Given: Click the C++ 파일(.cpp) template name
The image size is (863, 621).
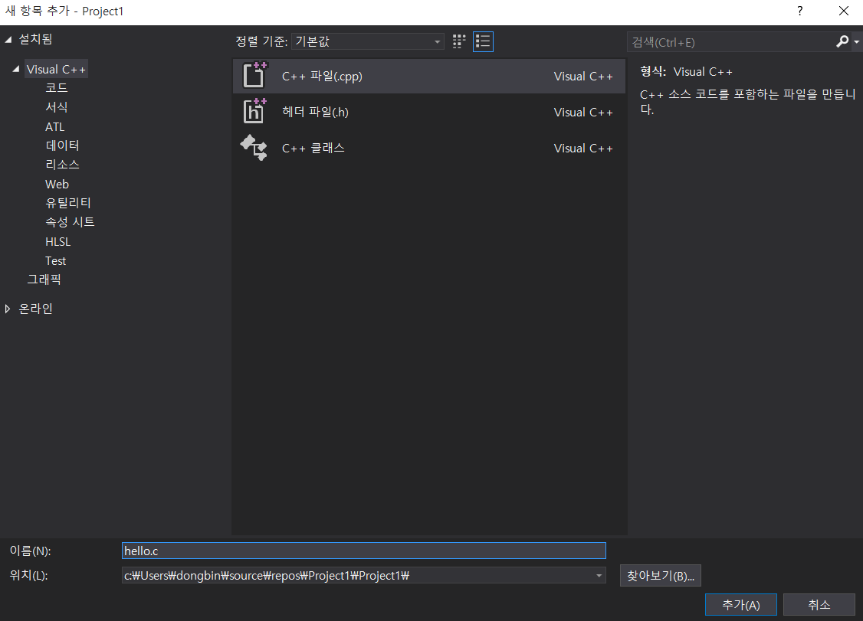Looking at the screenshot, I should coord(322,77).
